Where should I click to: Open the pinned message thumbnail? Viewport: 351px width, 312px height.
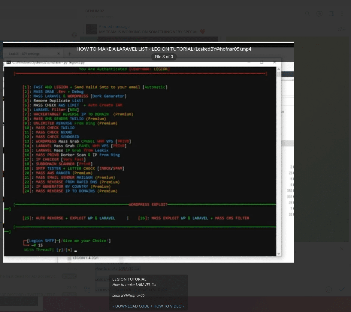[x=92, y=29]
